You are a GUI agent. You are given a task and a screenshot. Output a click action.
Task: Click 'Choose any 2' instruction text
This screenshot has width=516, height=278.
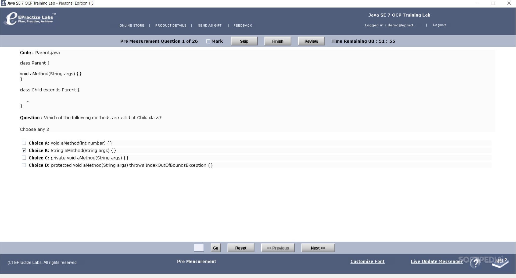[34, 129]
